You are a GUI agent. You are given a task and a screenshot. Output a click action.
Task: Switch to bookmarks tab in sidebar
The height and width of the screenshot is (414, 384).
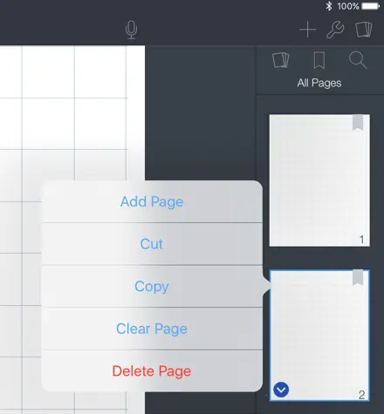(x=319, y=60)
